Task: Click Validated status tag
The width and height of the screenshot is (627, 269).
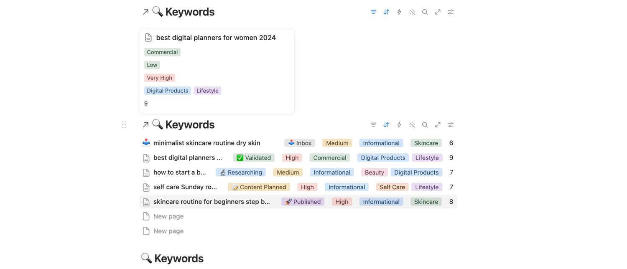Action: [x=254, y=158]
